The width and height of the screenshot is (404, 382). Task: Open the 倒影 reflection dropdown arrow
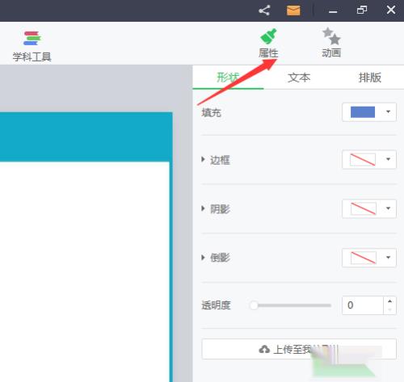(388, 258)
